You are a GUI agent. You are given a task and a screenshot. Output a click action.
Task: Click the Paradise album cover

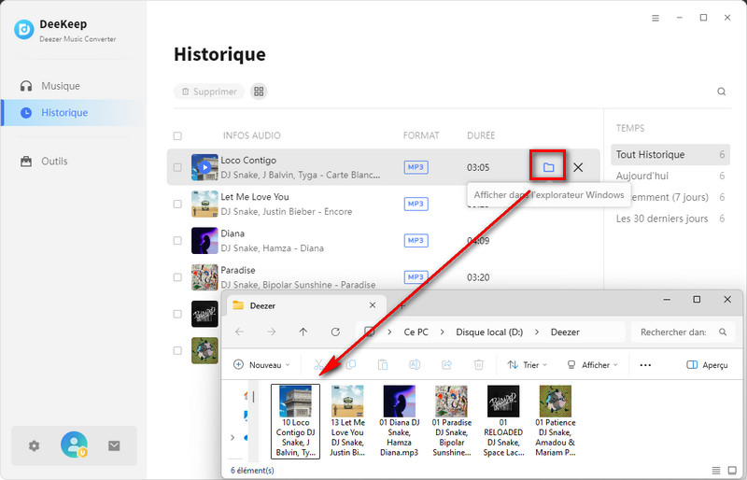point(204,277)
